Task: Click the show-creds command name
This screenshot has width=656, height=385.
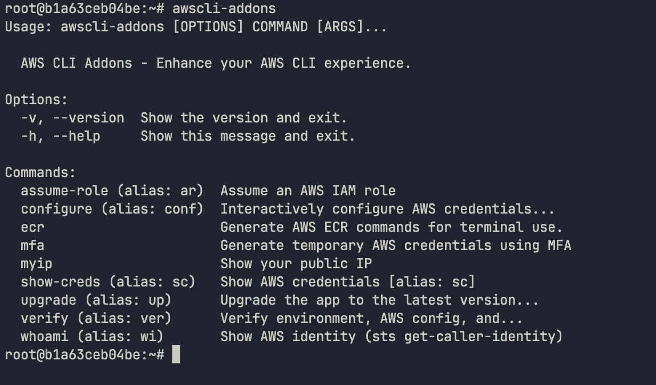Action: pos(60,281)
